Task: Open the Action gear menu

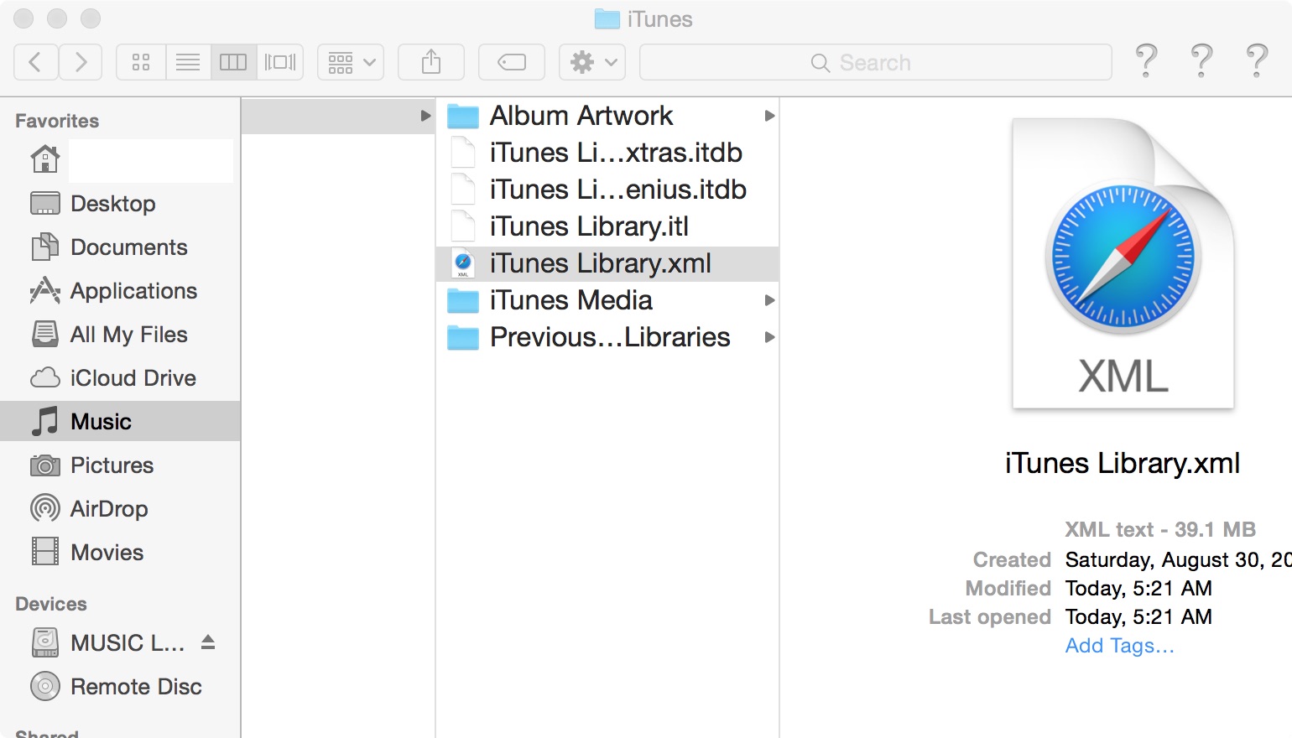Action: (592, 62)
